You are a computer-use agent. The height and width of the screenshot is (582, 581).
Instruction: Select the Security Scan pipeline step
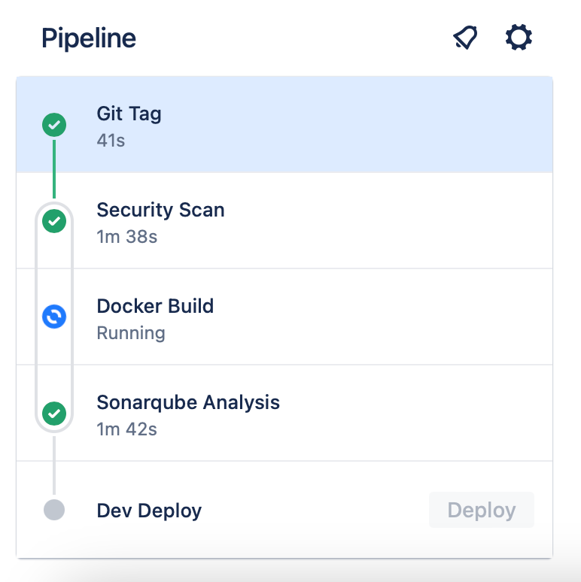(x=284, y=220)
